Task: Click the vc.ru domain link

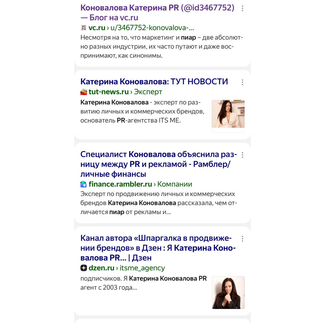Action: pyautogui.click(x=97, y=28)
